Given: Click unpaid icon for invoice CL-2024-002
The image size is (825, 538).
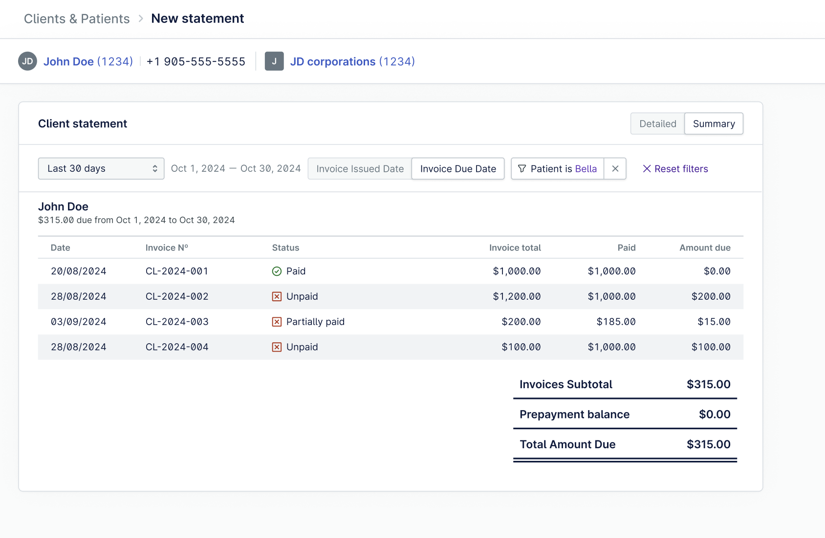Looking at the screenshot, I should click(x=277, y=297).
